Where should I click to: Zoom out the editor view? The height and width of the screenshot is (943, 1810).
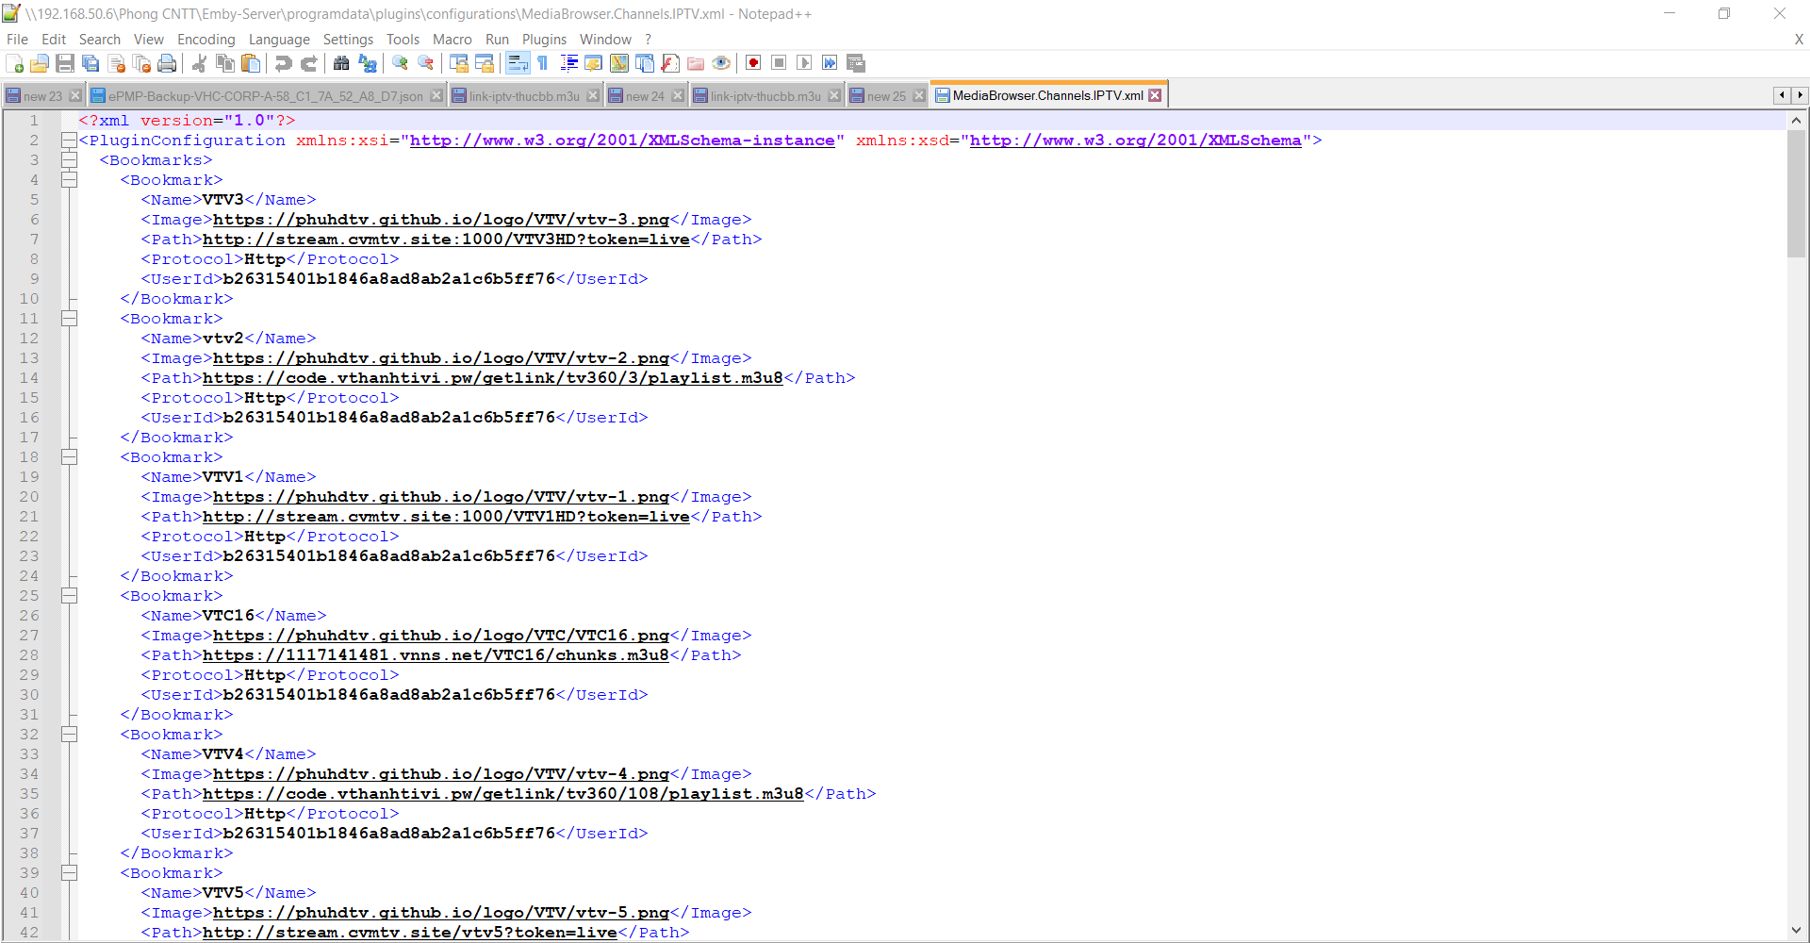pos(426,63)
